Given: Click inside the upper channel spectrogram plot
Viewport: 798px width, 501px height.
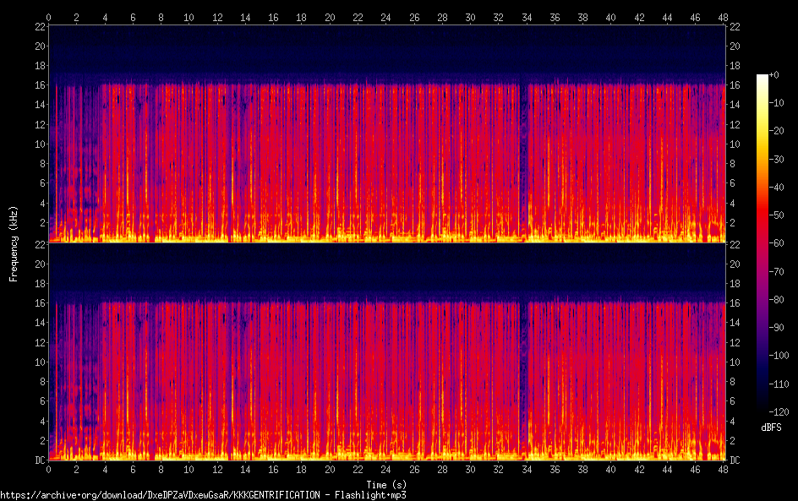Looking at the screenshot, I should [387, 133].
